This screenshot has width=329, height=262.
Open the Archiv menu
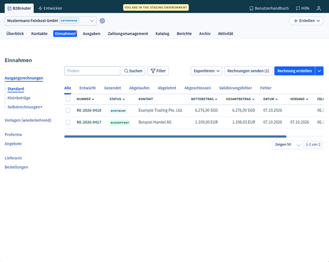(x=205, y=33)
